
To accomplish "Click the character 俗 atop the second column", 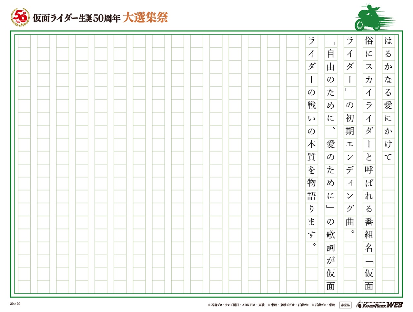I will click(x=369, y=41).
